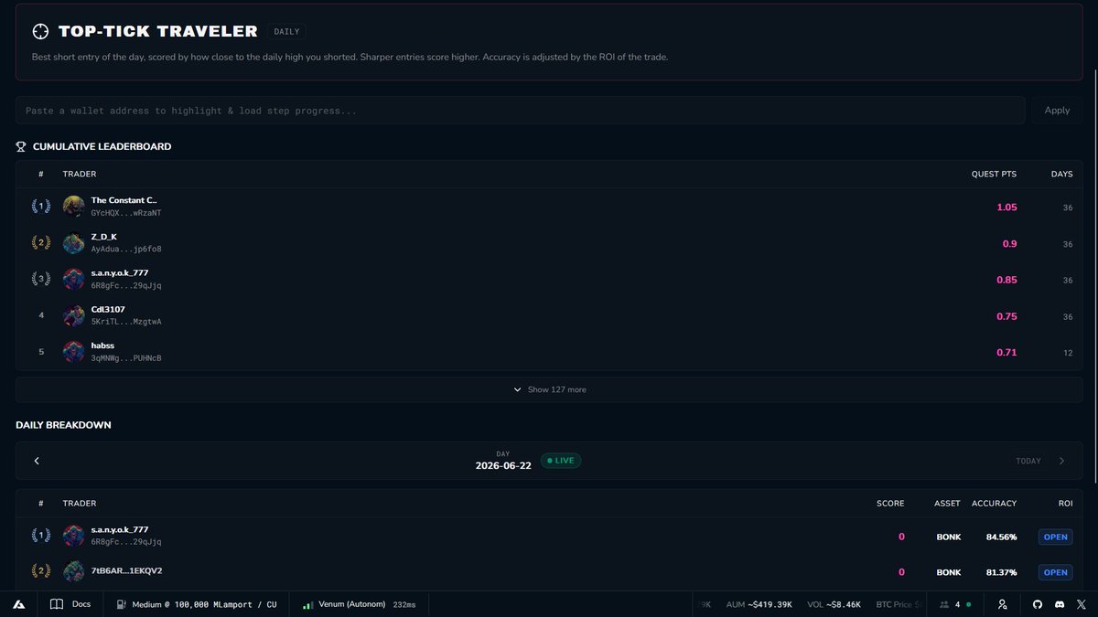
Task: Click the Apply button
Action: pyautogui.click(x=1057, y=110)
